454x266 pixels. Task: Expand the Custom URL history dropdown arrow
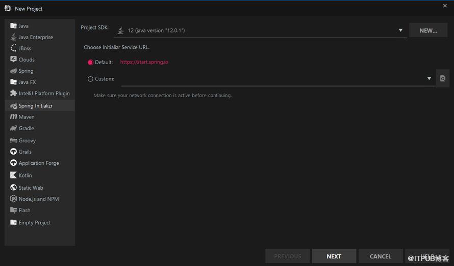click(429, 78)
